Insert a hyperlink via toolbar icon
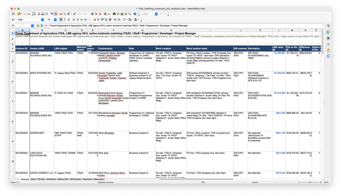 click(92, 14)
